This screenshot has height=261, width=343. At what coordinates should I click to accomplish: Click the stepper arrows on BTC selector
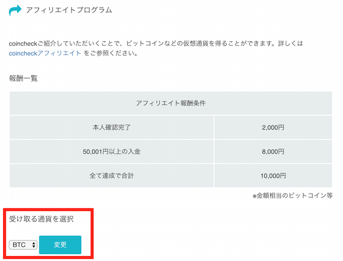click(x=34, y=244)
